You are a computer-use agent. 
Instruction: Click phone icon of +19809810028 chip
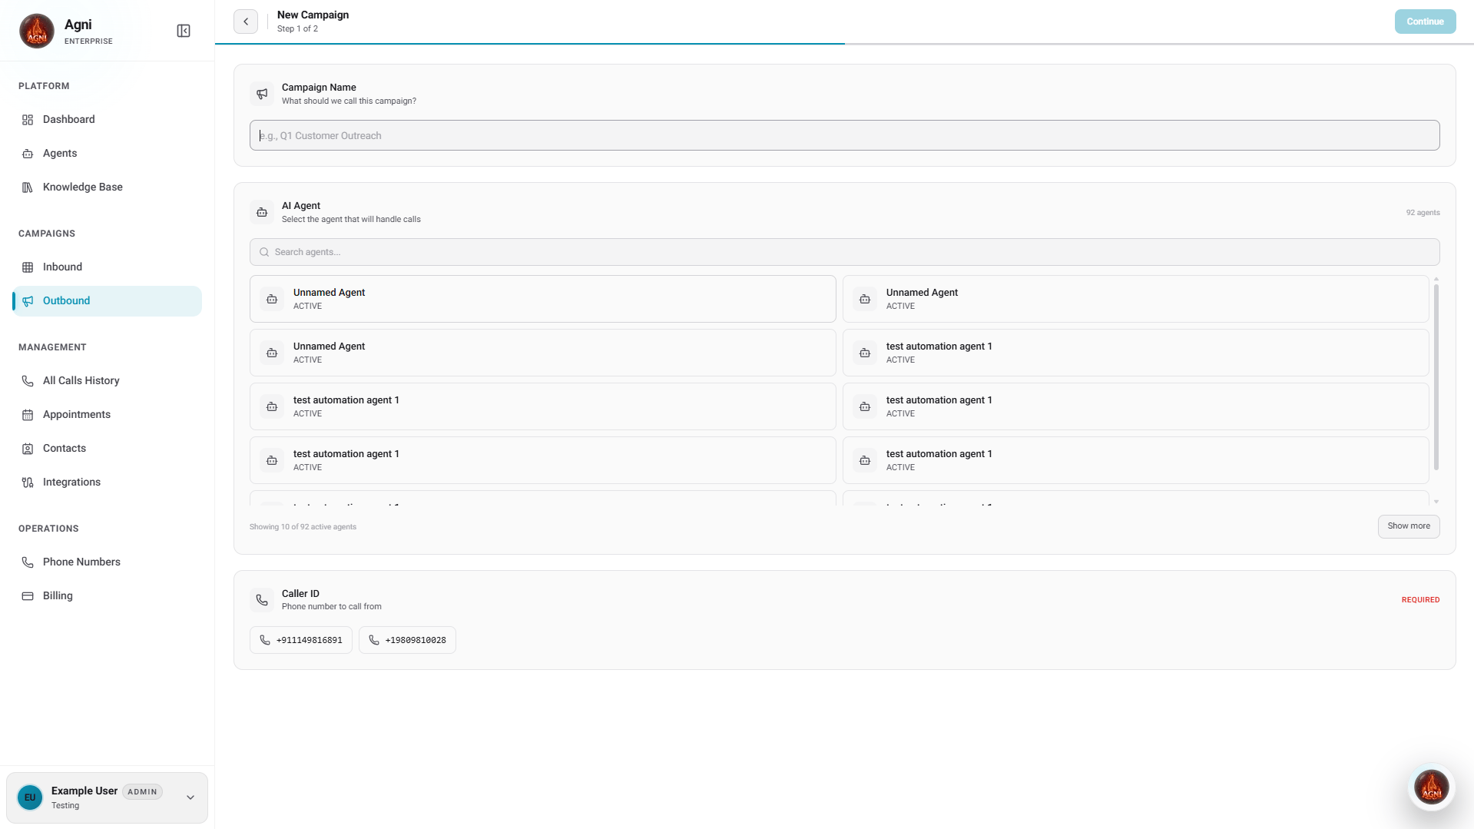tap(374, 640)
